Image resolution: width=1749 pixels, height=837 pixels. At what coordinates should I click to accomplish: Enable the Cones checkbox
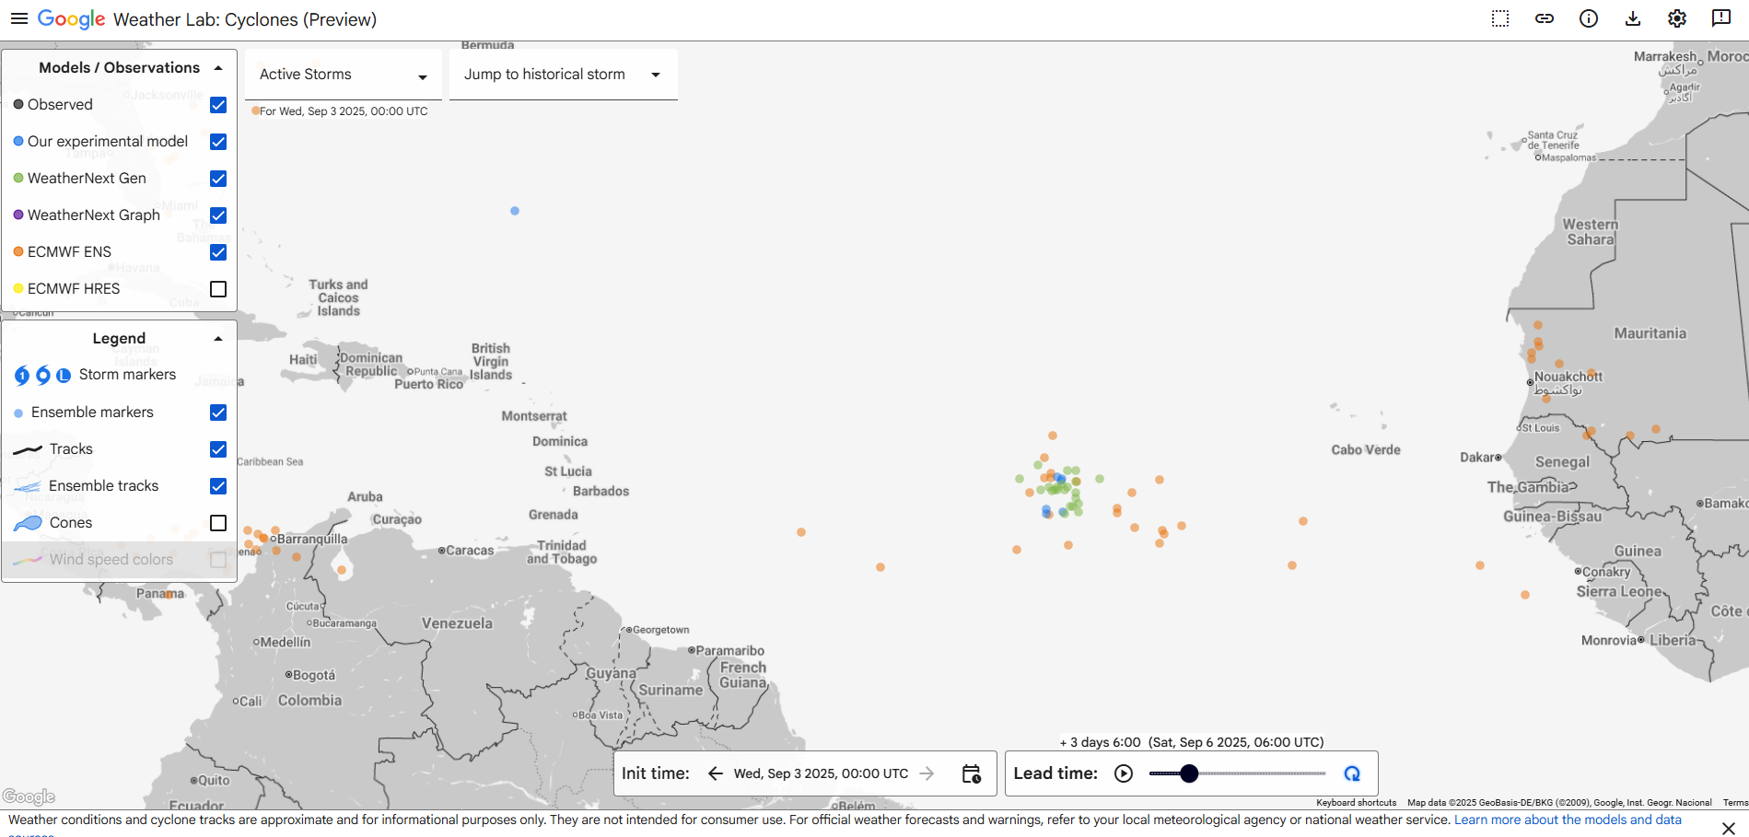[x=218, y=523]
